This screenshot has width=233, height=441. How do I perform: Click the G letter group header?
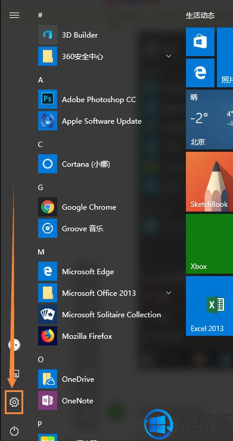pos(41,187)
